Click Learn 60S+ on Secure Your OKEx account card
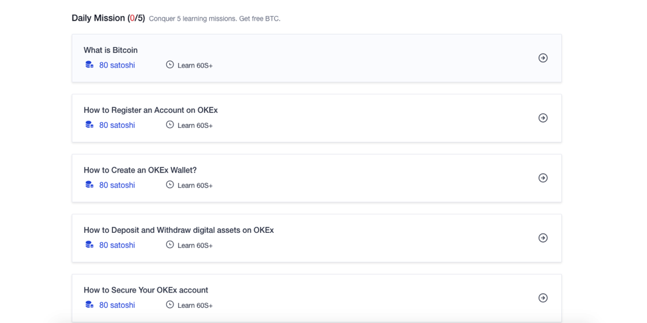647x323 pixels. click(195, 306)
